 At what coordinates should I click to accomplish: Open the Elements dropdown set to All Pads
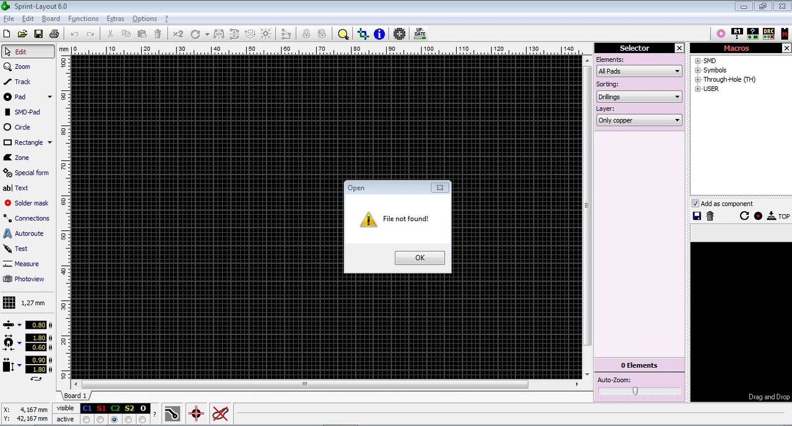point(639,71)
